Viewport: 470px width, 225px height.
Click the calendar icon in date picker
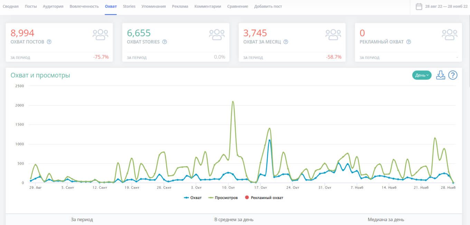coord(419,7)
